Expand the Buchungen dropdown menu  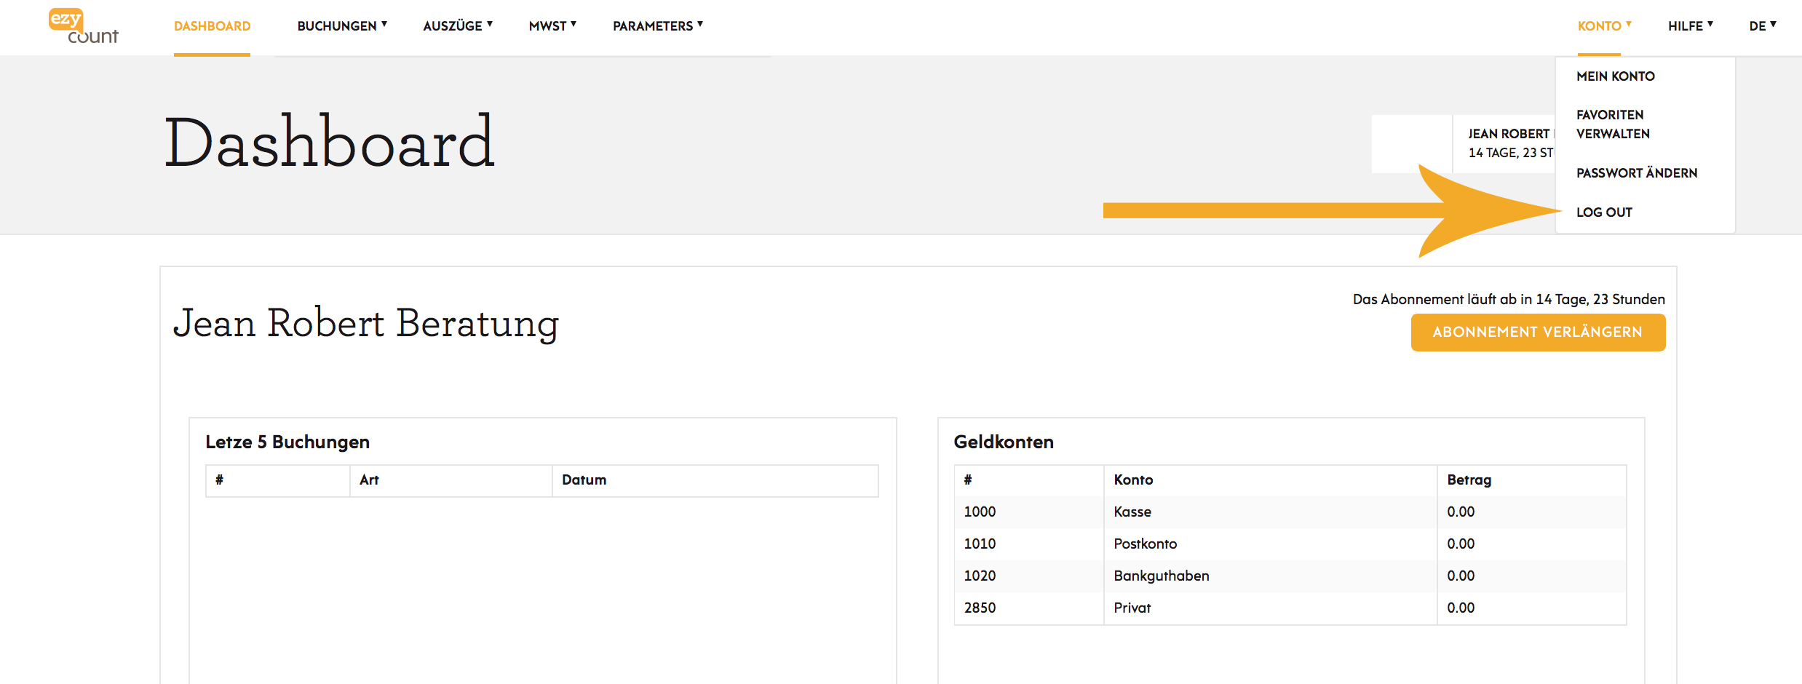point(342,26)
